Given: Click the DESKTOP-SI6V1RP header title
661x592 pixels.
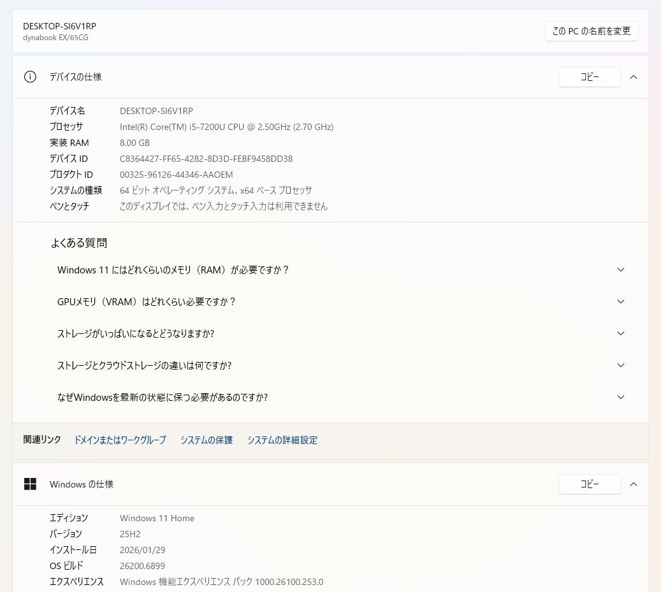Looking at the screenshot, I should [x=59, y=26].
